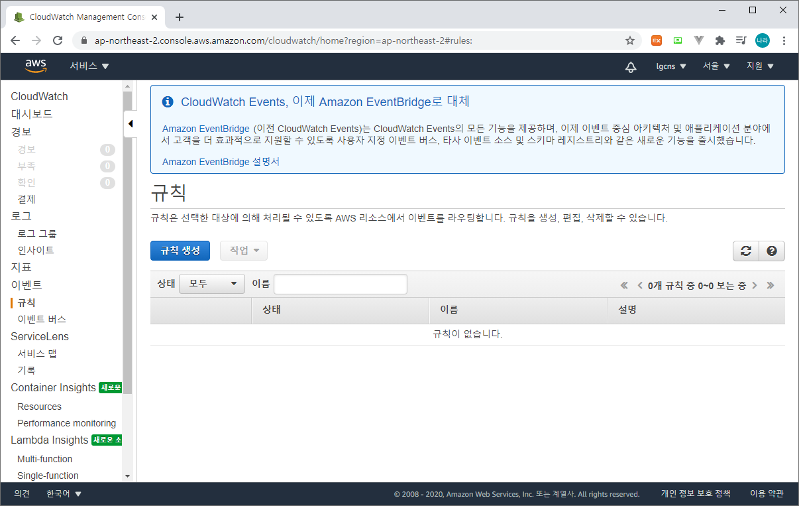Go to the previous page of rules

point(640,285)
